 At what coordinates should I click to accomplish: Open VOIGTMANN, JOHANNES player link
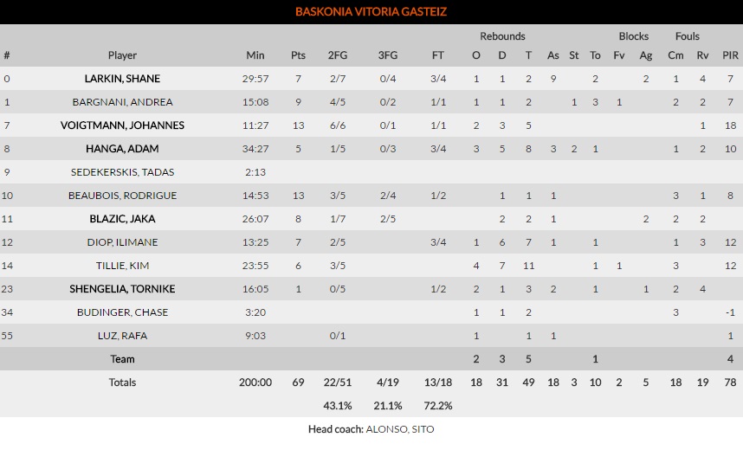[122, 125]
